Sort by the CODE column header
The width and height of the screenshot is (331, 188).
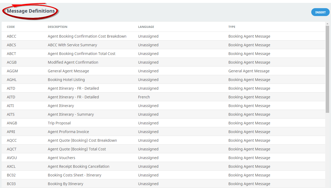[11, 27]
